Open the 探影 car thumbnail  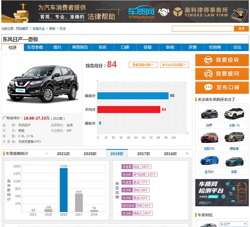234,160
